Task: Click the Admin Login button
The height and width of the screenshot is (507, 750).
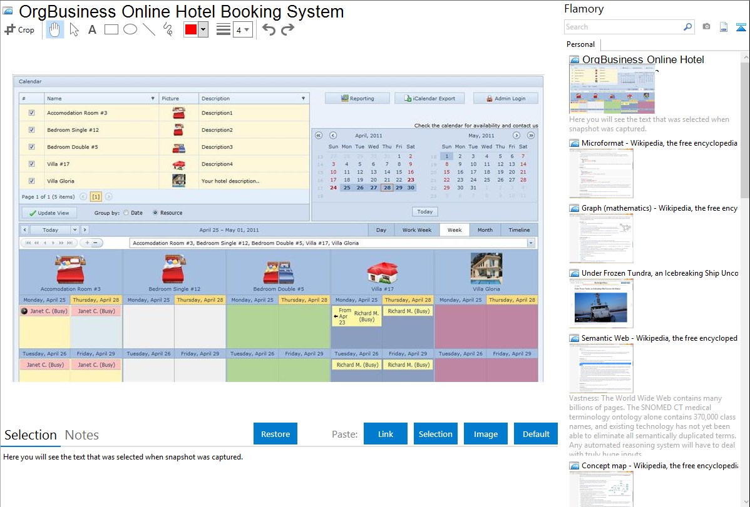Action: tap(506, 98)
